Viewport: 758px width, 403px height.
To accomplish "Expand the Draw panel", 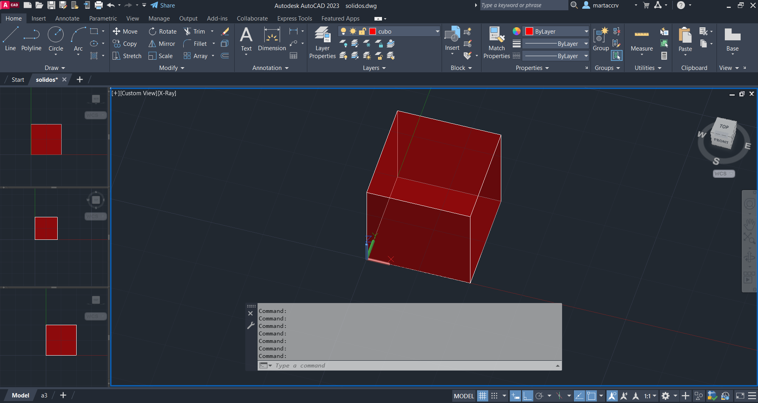I will click(x=55, y=68).
